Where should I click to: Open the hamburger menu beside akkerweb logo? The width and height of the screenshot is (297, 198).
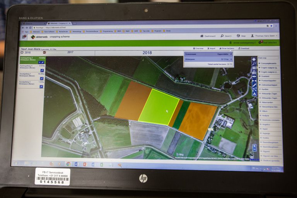(x=24, y=36)
